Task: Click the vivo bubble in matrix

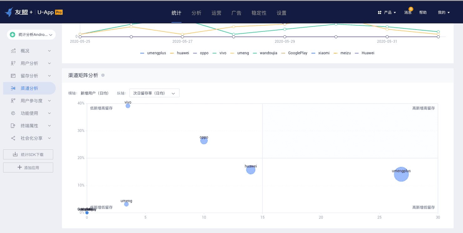Action: (x=128, y=106)
